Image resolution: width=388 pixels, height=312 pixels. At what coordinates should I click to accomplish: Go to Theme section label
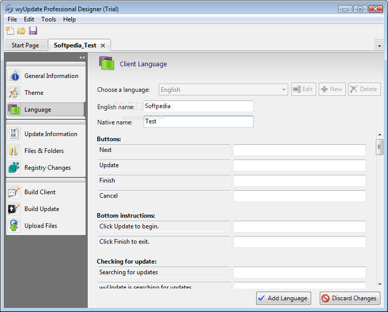[x=34, y=93]
